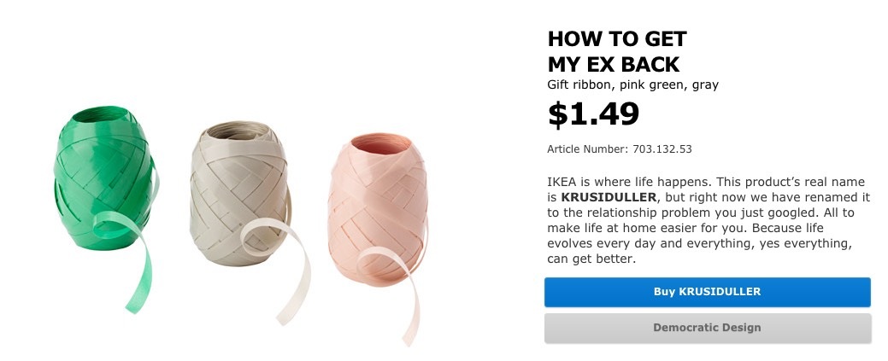Click the green ribbon's curled loose end
Screen dimensions: 888x361
coord(128,259)
